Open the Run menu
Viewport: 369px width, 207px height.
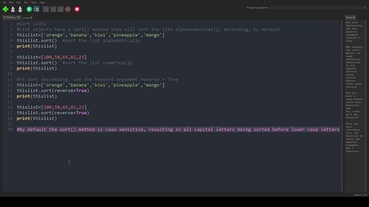tap(26, 2)
